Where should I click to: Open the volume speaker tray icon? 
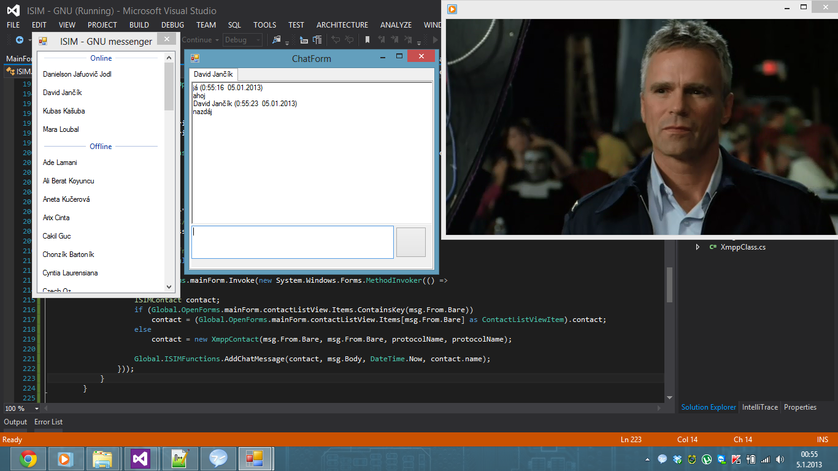point(780,459)
